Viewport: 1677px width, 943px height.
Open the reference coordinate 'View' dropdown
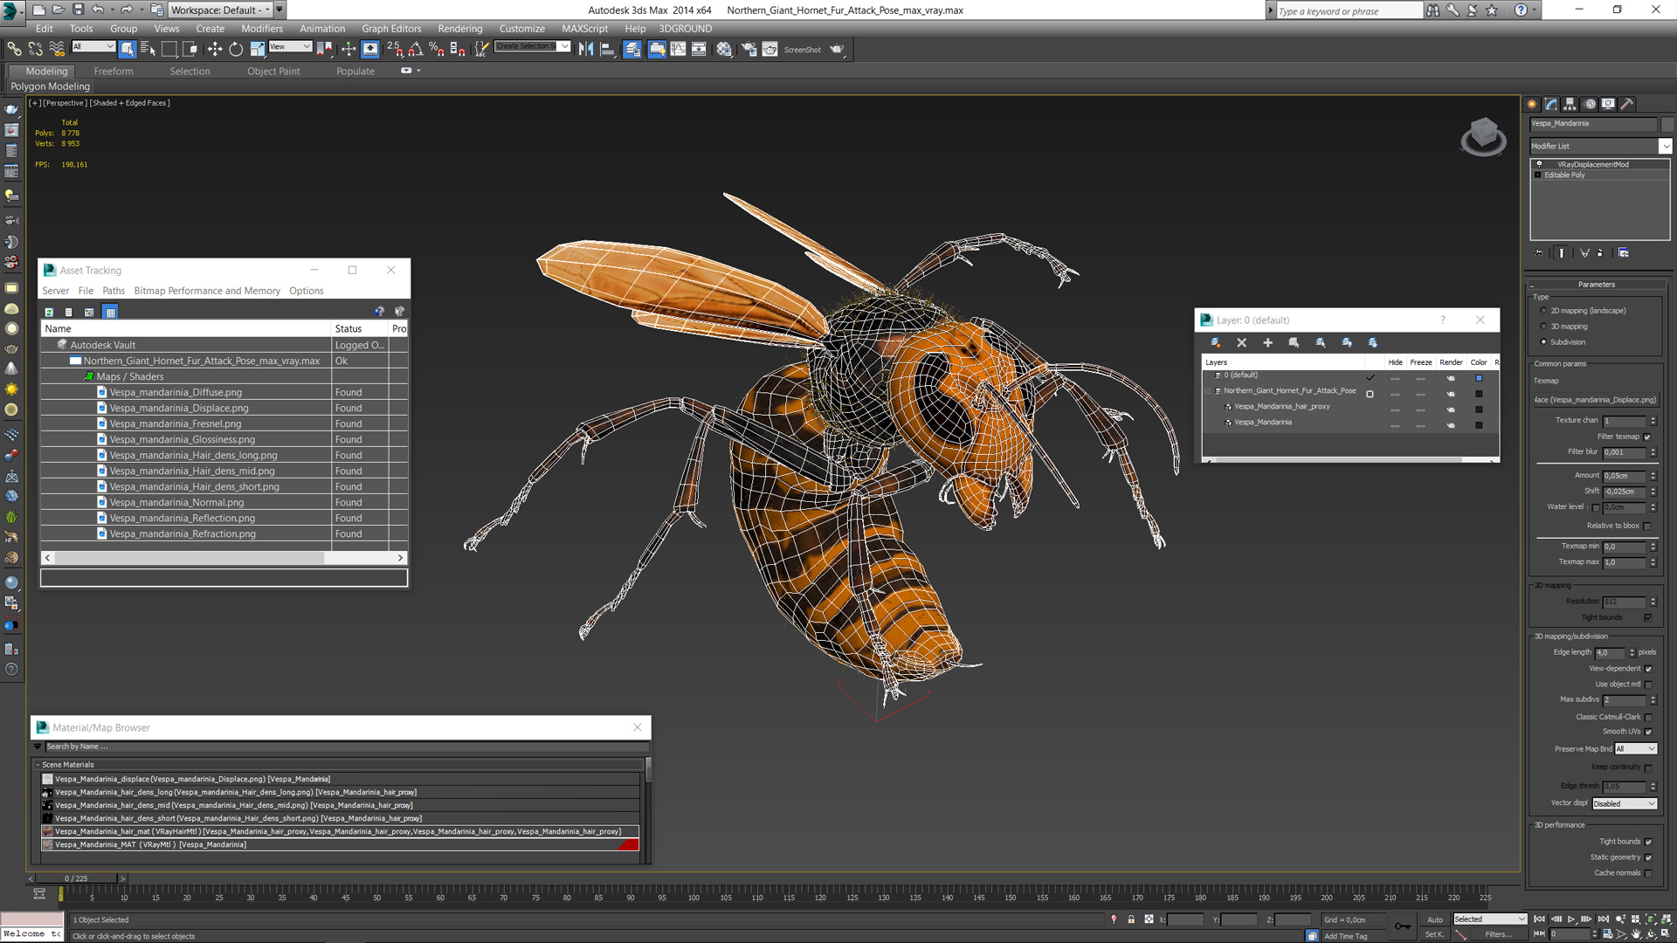290,46
